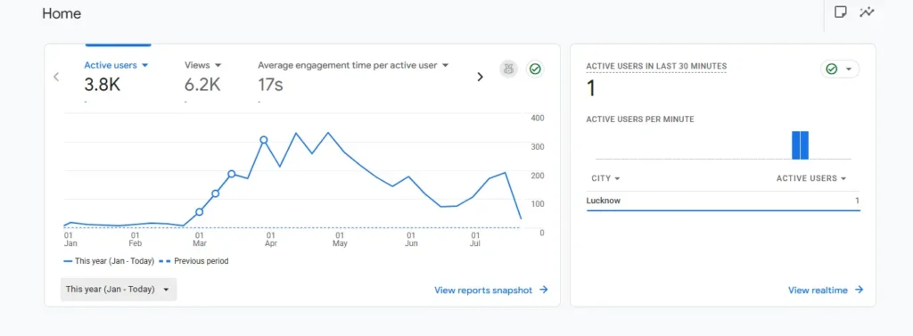Click the grey anomaly badge icon
This screenshot has height=336, width=913.
click(x=508, y=70)
